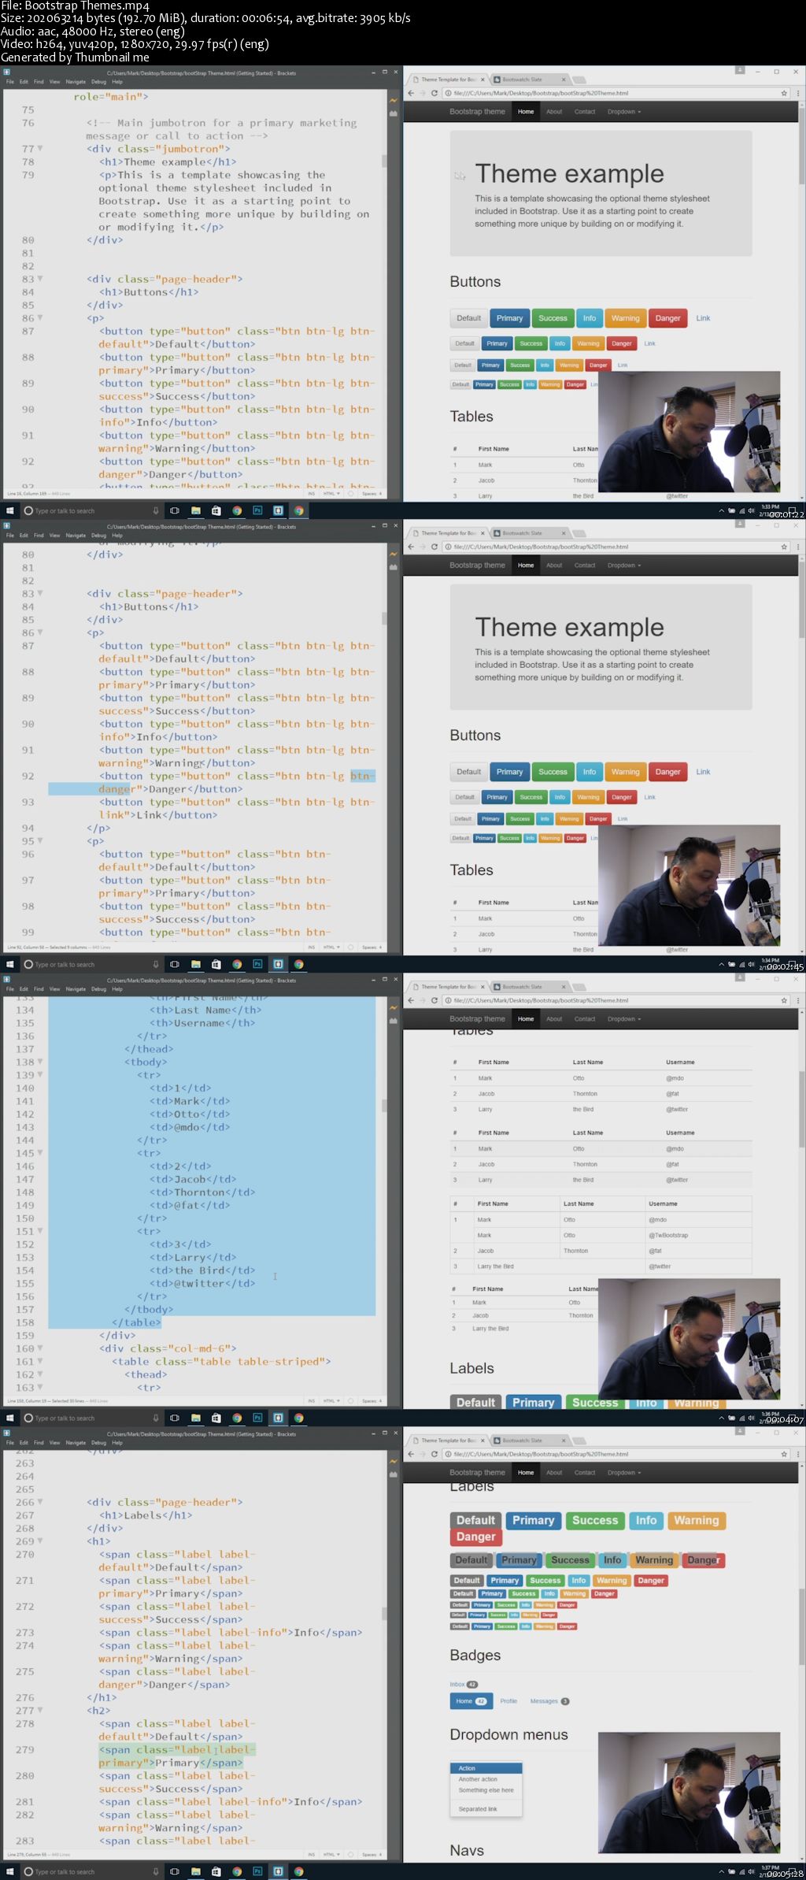
Task: Click Profile link under Badges
Action: (508, 1701)
